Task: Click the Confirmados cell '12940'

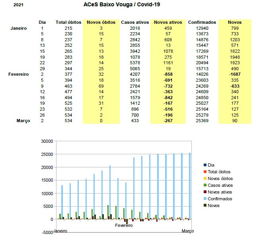Action: click(x=202, y=28)
